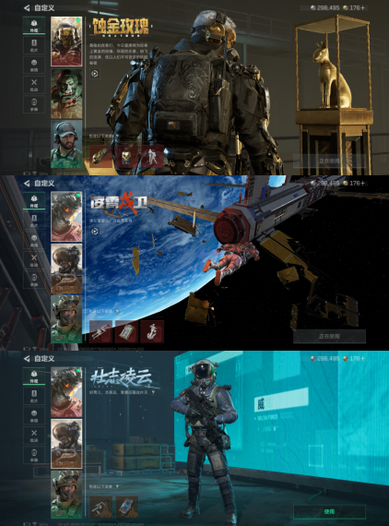View the gun item in the 壮志凌云 bundle

100,507
